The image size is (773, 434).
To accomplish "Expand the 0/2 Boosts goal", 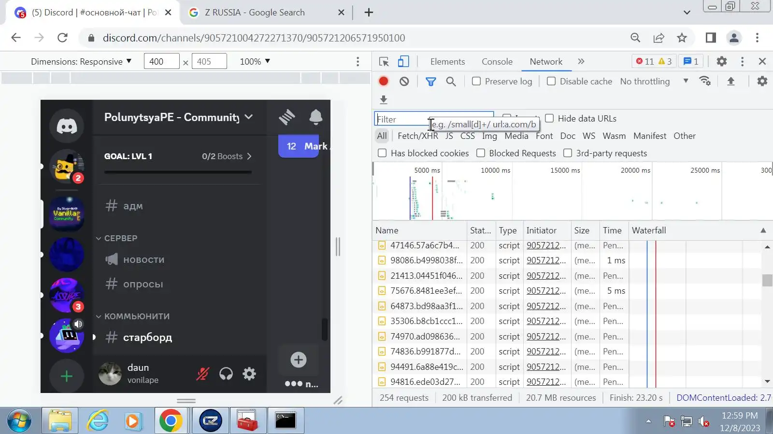I will [227, 156].
